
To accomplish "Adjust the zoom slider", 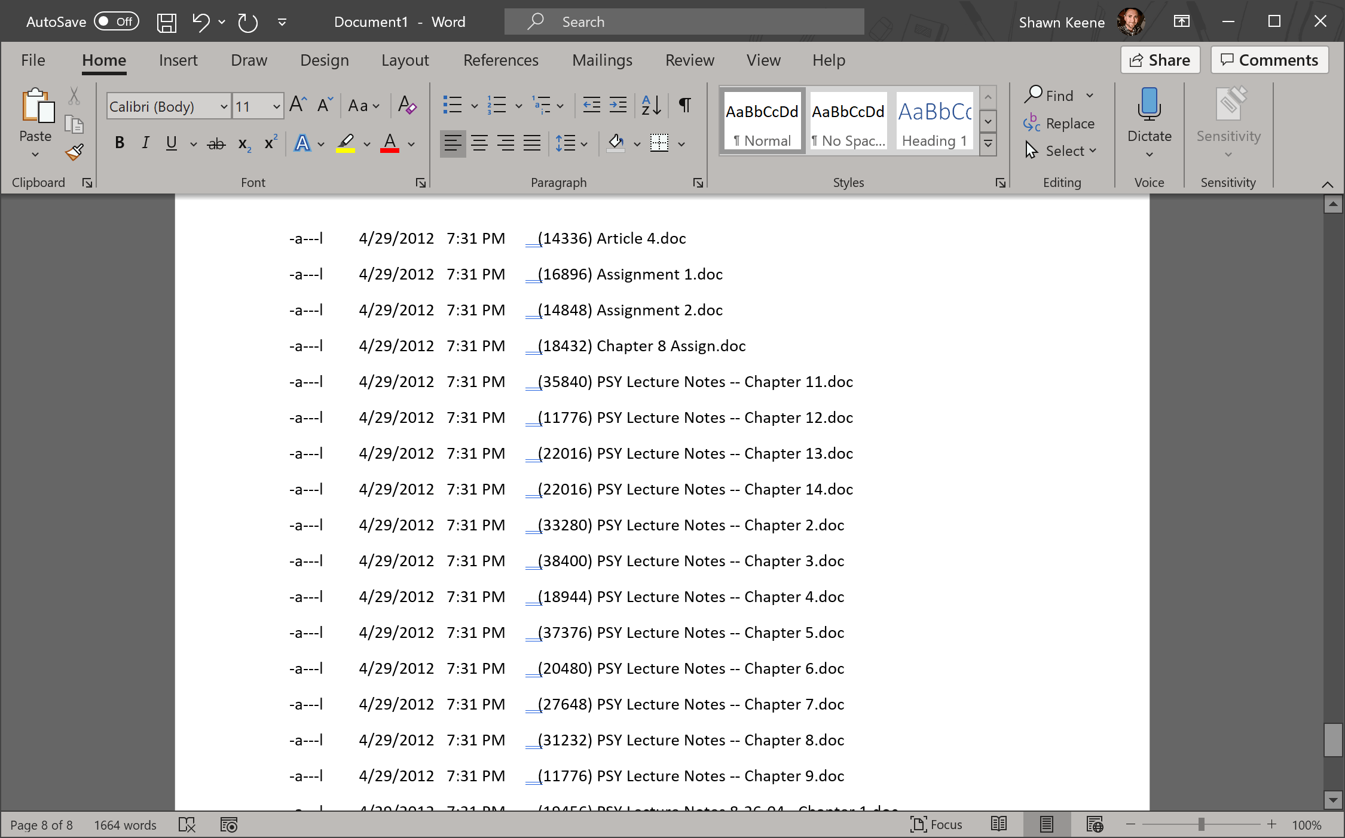I will pos(1201,825).
